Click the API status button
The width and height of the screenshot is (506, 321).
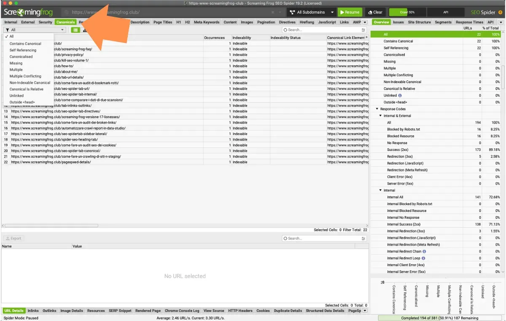click(x=445, y=12)
